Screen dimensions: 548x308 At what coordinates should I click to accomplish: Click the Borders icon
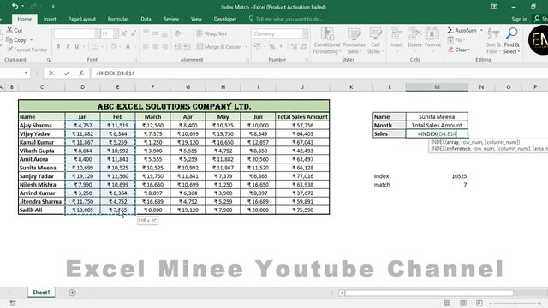pyautogui.click(x=94, y=46)
